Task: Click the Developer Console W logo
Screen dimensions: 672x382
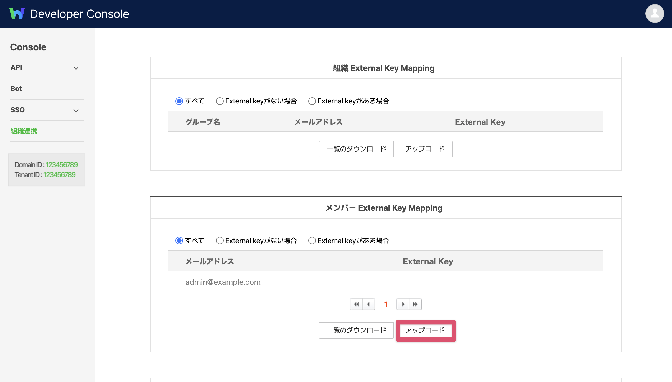Action: pos(17,14)
